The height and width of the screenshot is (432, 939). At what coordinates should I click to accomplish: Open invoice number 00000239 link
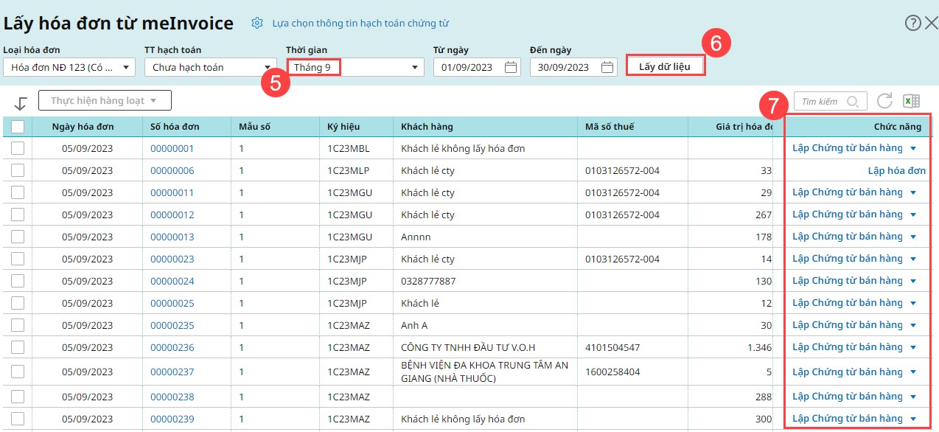coord(172,419)
